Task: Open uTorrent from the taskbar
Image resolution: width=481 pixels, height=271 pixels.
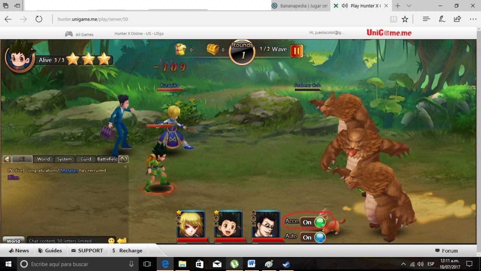Action: (x=234, y=264)
